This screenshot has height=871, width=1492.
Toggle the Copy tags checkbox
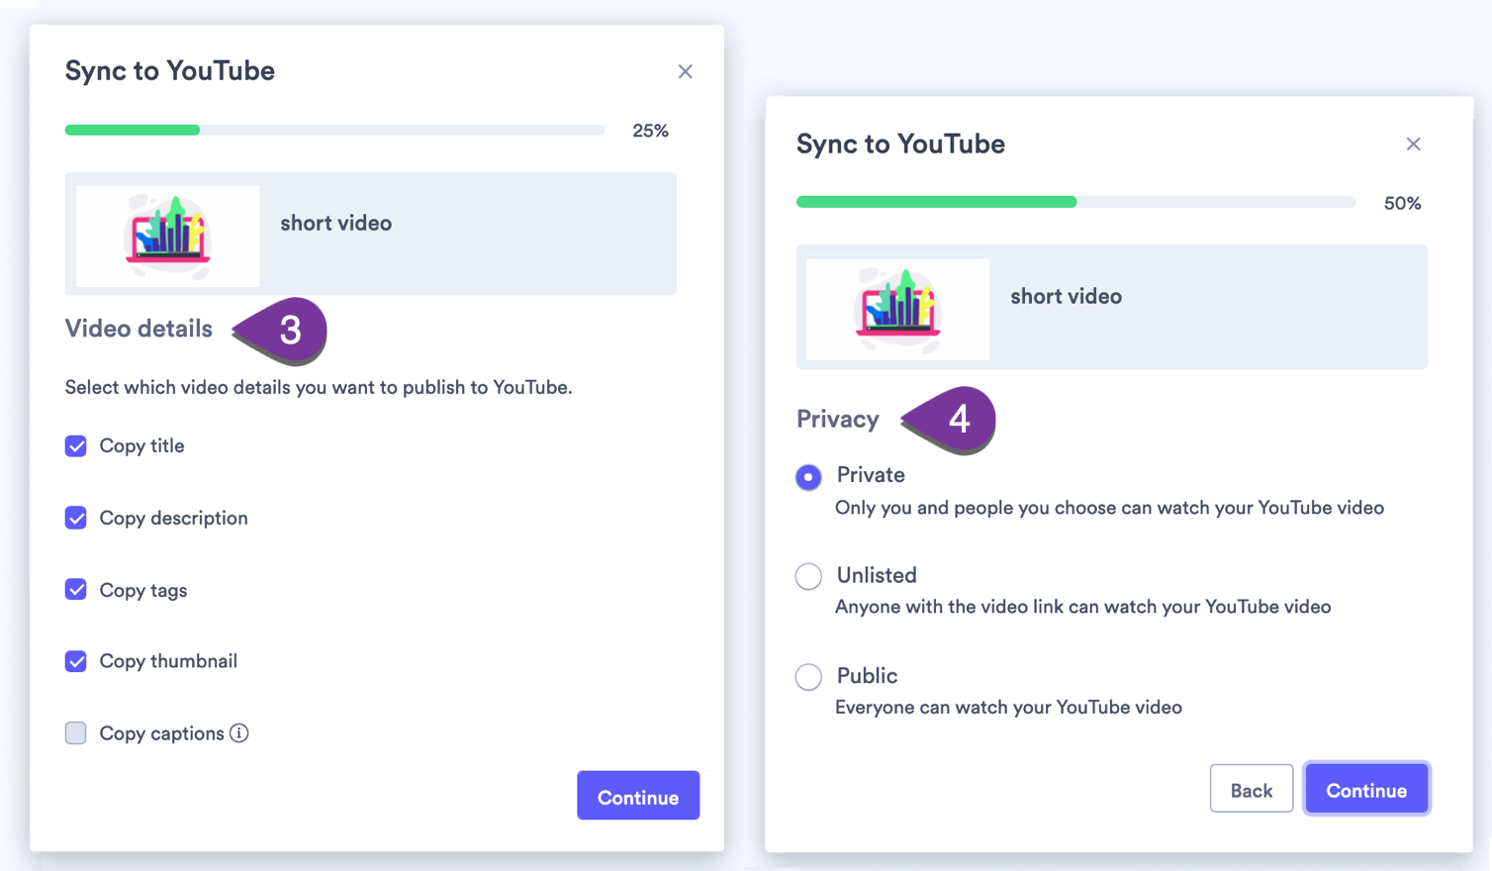coord(76,590)
